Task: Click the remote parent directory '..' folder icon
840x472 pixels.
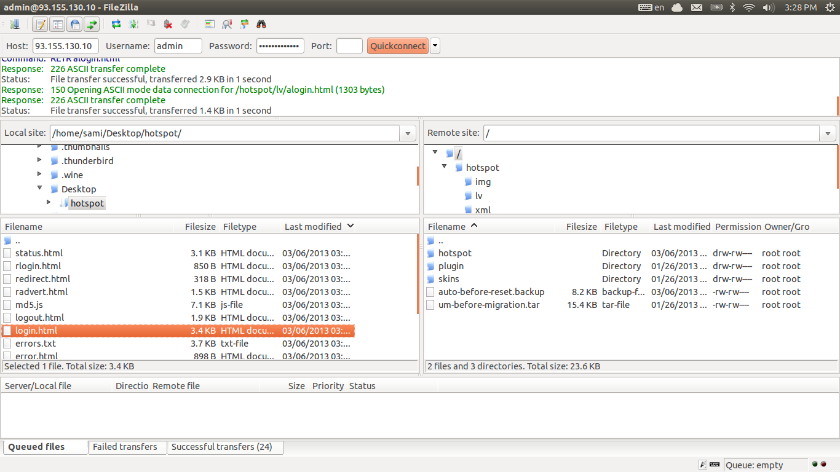Action: pos(430,240)
